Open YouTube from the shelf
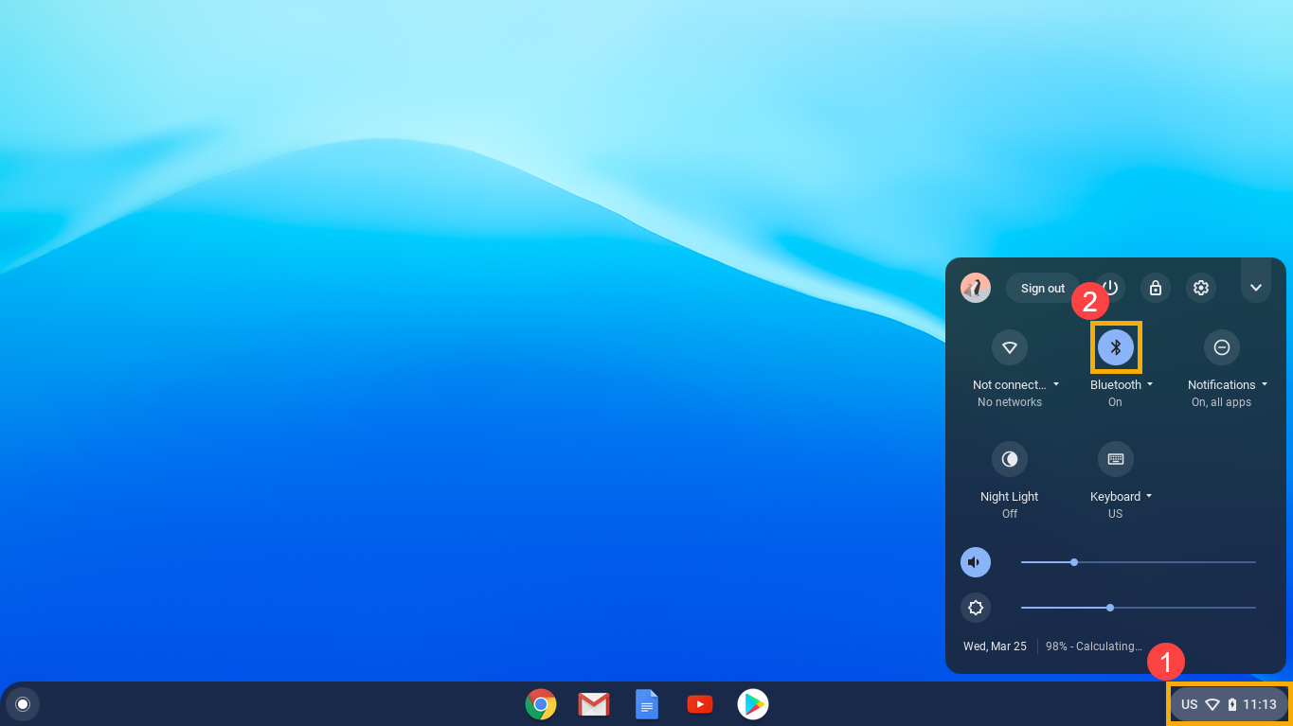The image size is (1293, 726). (699, 703)
